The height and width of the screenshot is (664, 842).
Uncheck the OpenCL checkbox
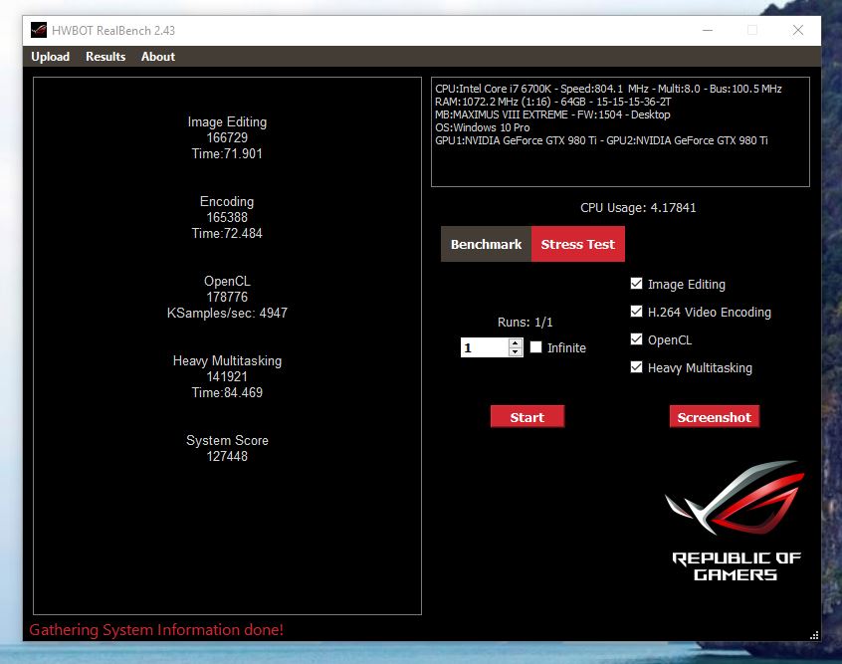pyautogui.click(x=636, y=339)
